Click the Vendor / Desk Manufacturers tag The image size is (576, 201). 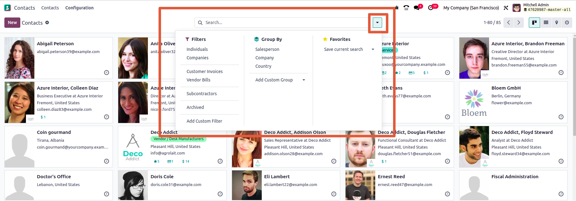179,139
